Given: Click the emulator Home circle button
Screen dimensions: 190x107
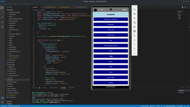Looking at the screenshot, I should [134, 44].
